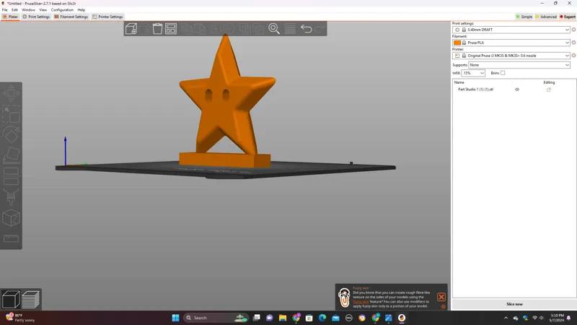Click the Windows taskbar Search box

tap(215, 318)
